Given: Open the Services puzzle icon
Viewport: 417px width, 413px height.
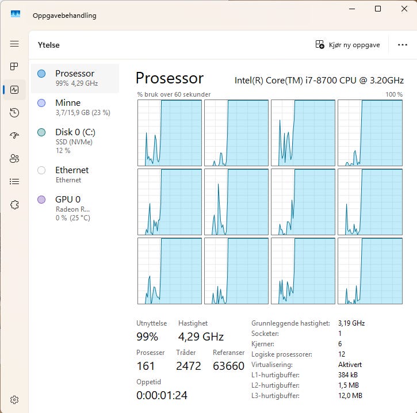Looking at the screenshot, I should pyautogui.click(x=14, y=205).
